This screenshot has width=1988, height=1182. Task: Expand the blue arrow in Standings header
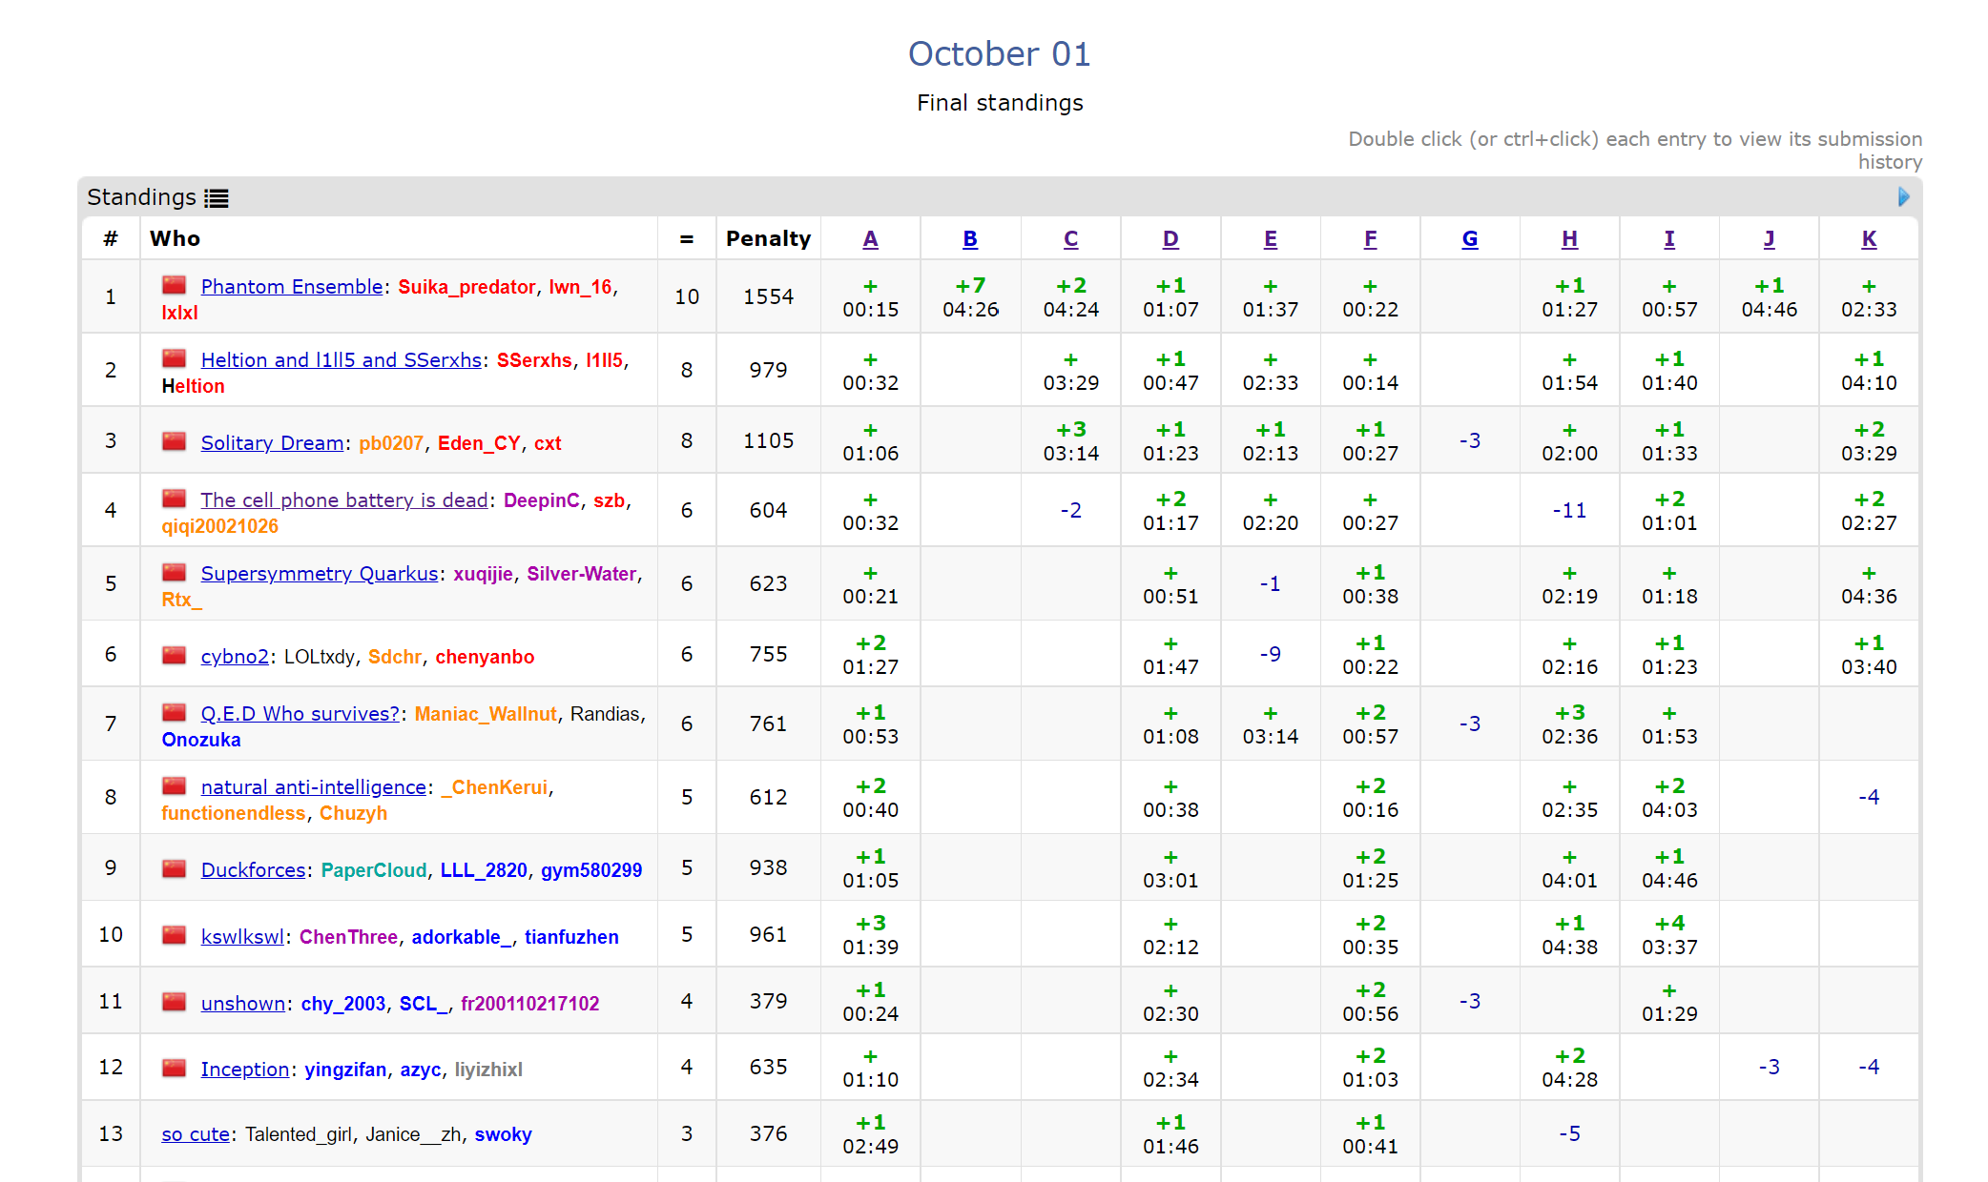1903,197
